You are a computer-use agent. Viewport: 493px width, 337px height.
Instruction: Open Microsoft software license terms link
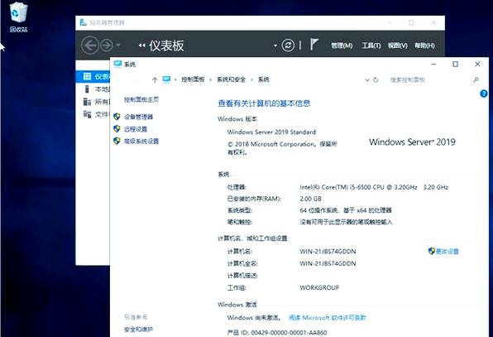(328, 318)
